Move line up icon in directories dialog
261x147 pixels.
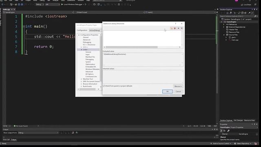click(182, 28)
